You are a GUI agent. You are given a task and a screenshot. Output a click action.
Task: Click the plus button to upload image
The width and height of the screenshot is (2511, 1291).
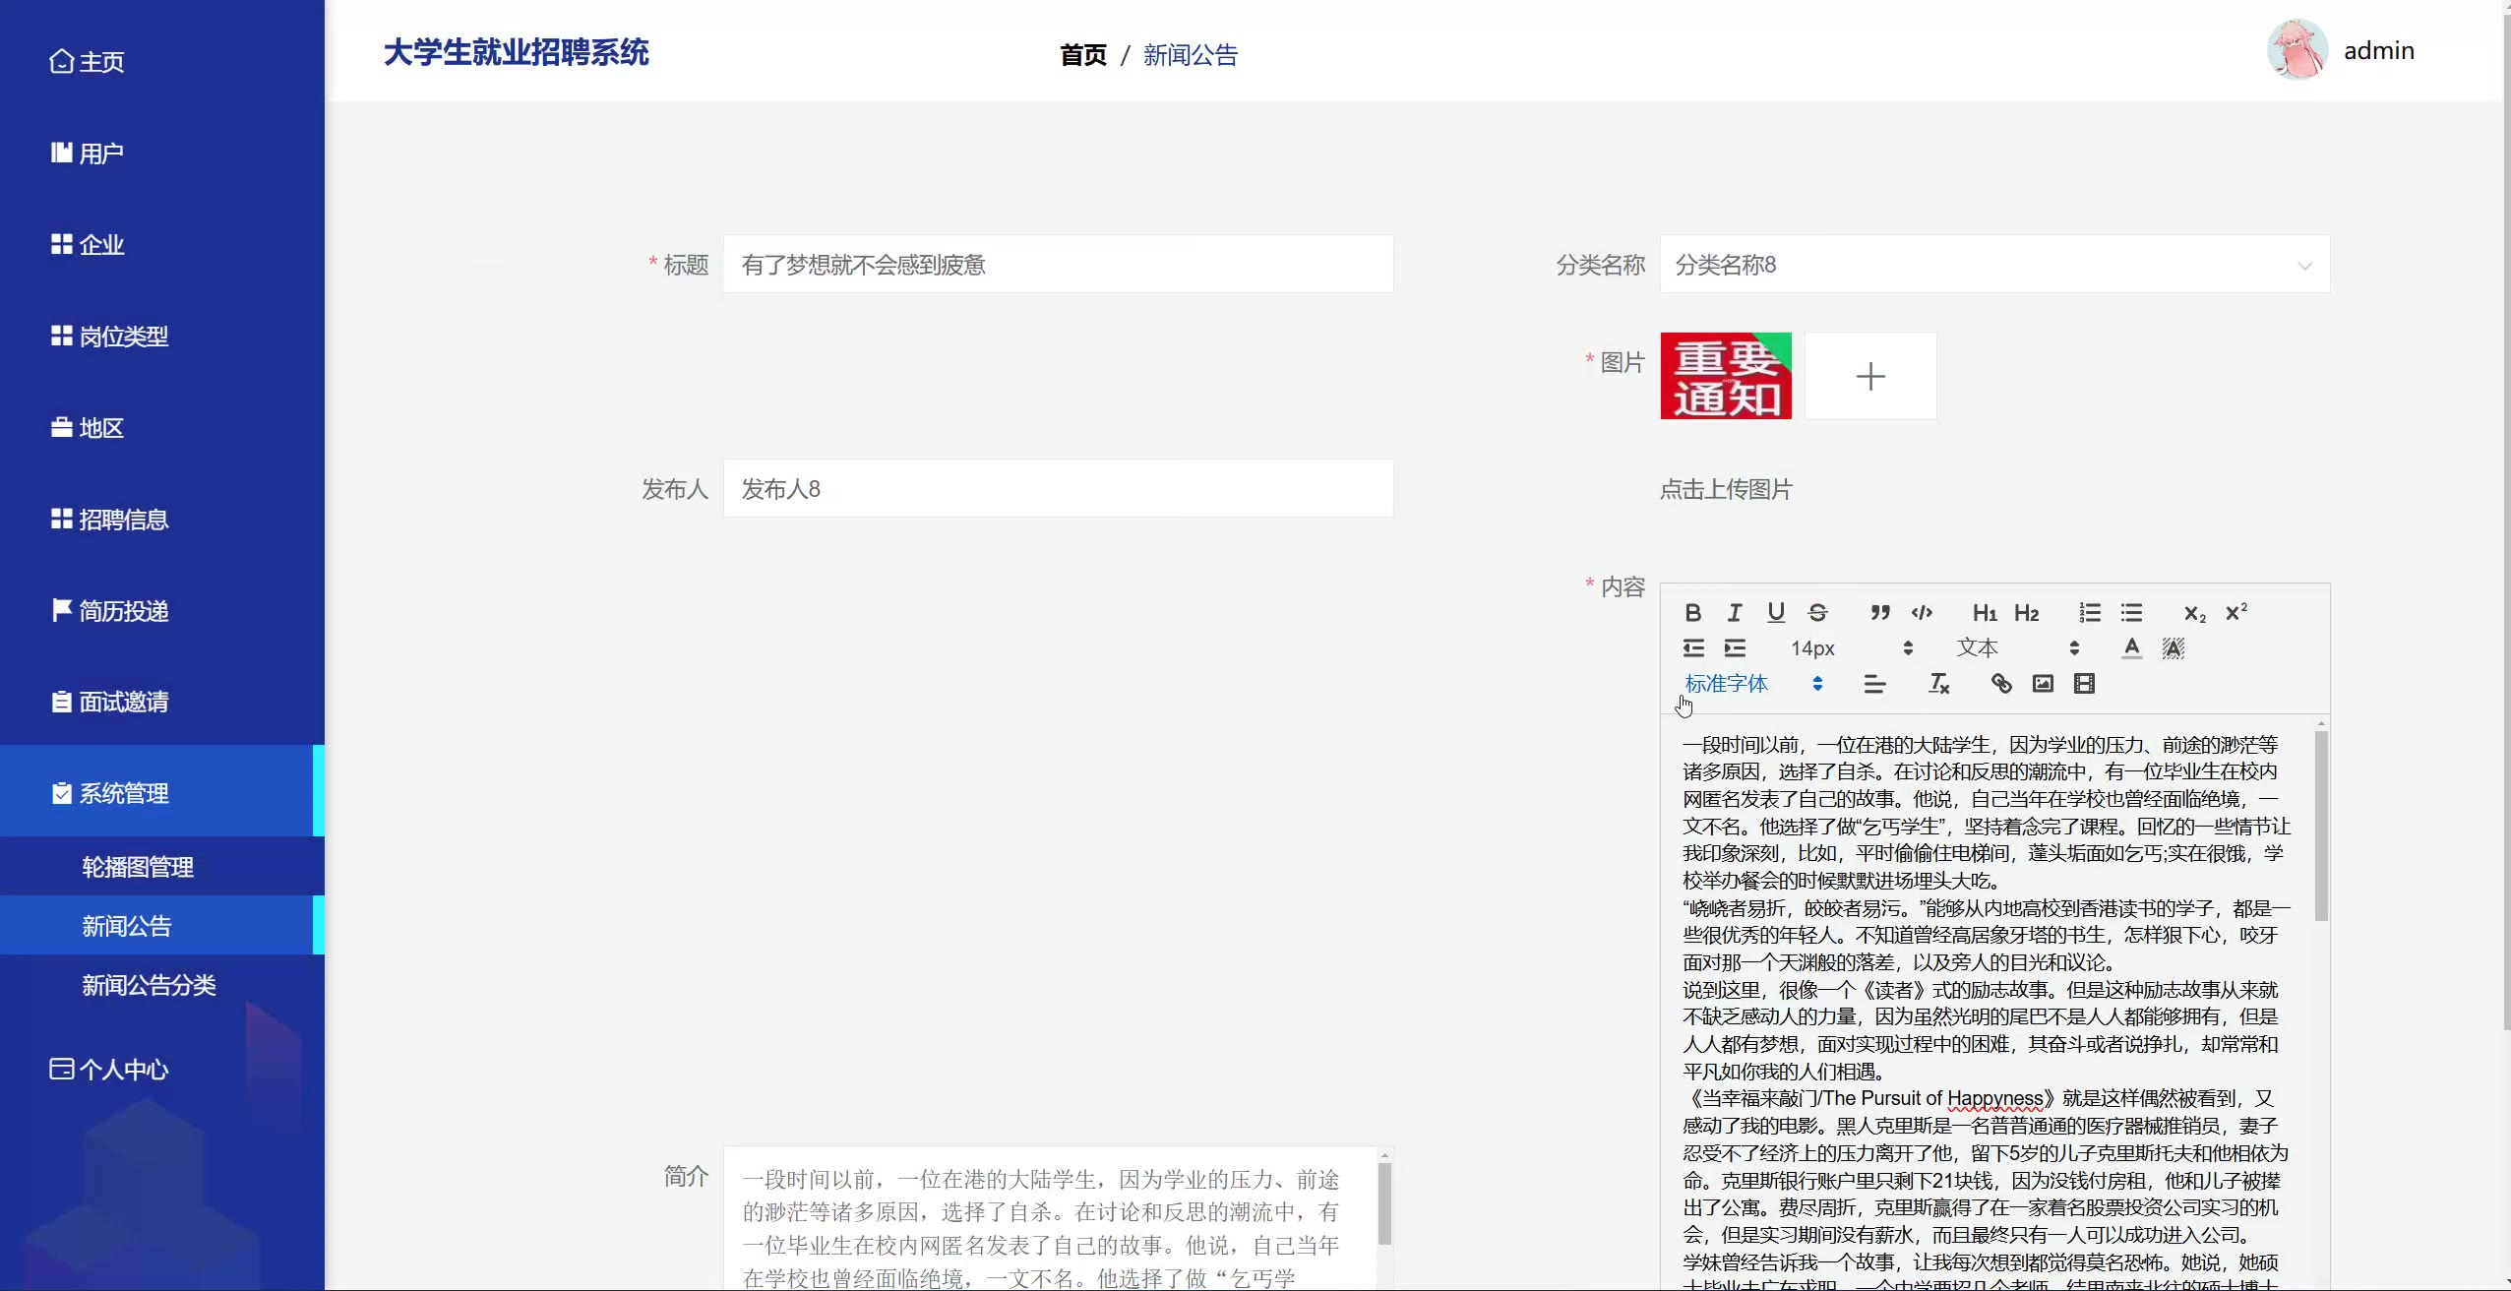click(x=1869, y=376)
